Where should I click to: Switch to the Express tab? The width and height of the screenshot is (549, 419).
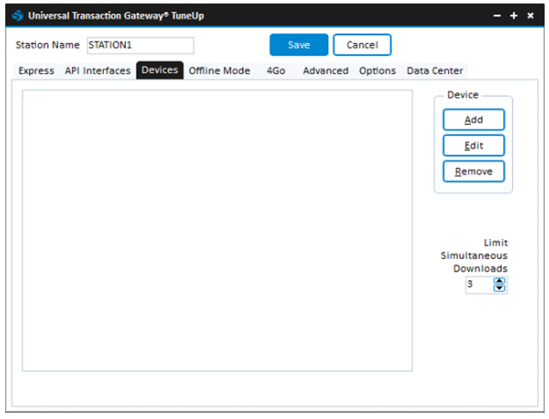[x=36, y=71]
